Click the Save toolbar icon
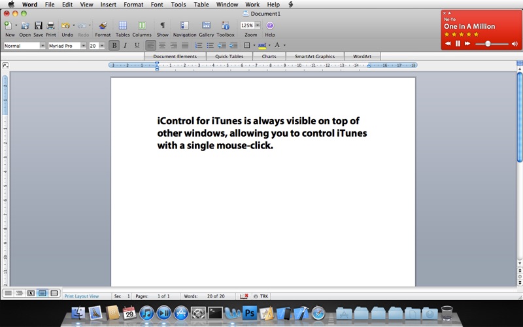 point(38,26)
